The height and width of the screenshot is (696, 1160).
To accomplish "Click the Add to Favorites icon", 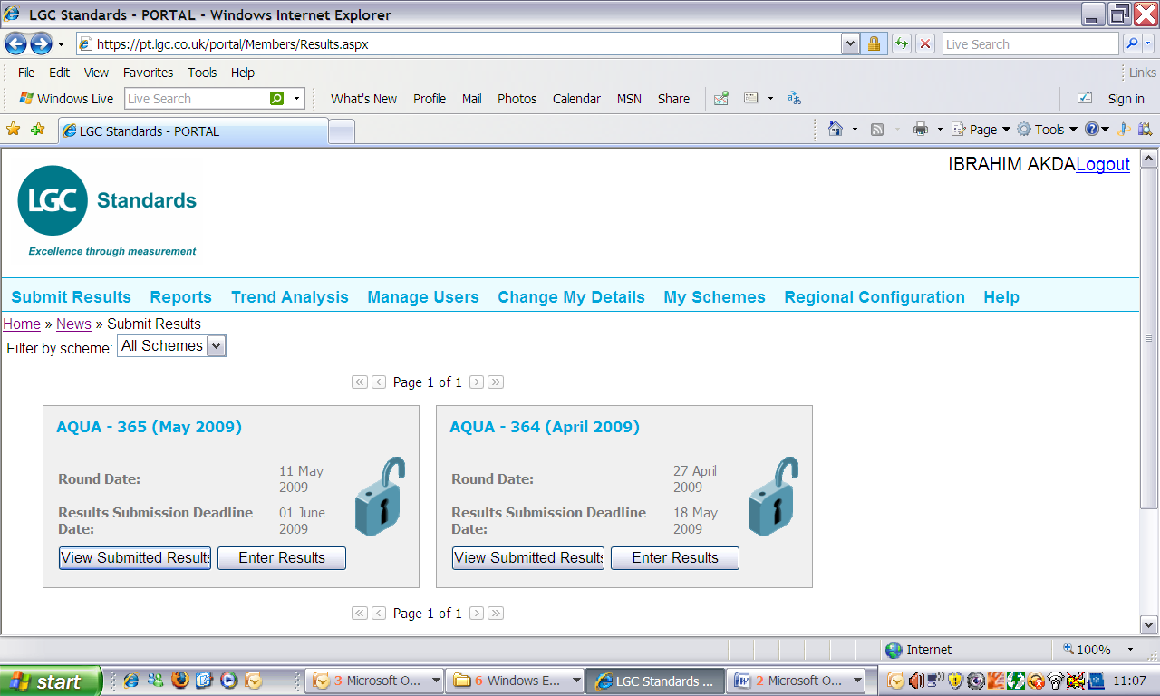I will 37,130.
